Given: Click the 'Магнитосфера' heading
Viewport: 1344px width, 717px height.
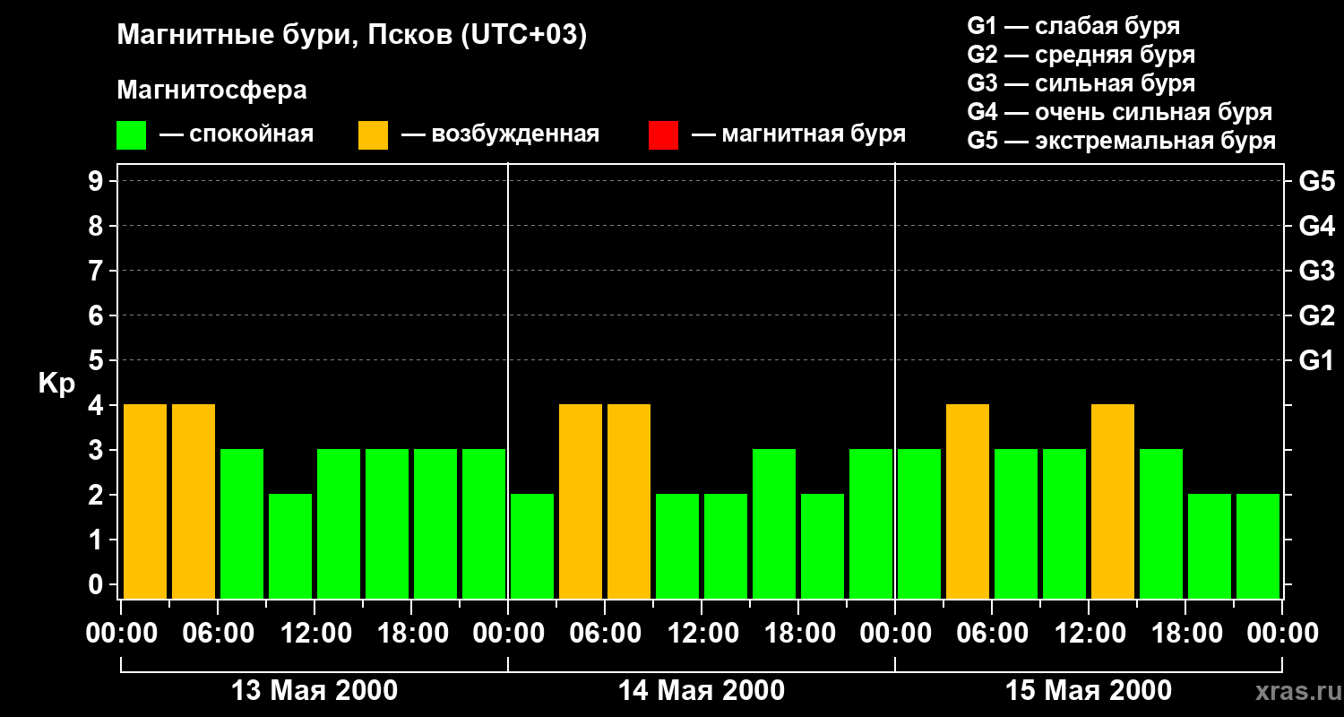Looking at the screenshot, I should [x=211, y=91].
